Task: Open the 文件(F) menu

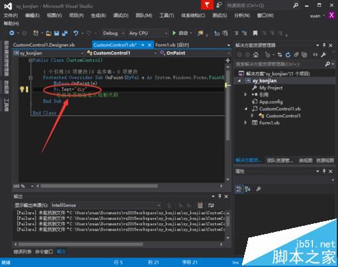Action: (x=11, y=16)
